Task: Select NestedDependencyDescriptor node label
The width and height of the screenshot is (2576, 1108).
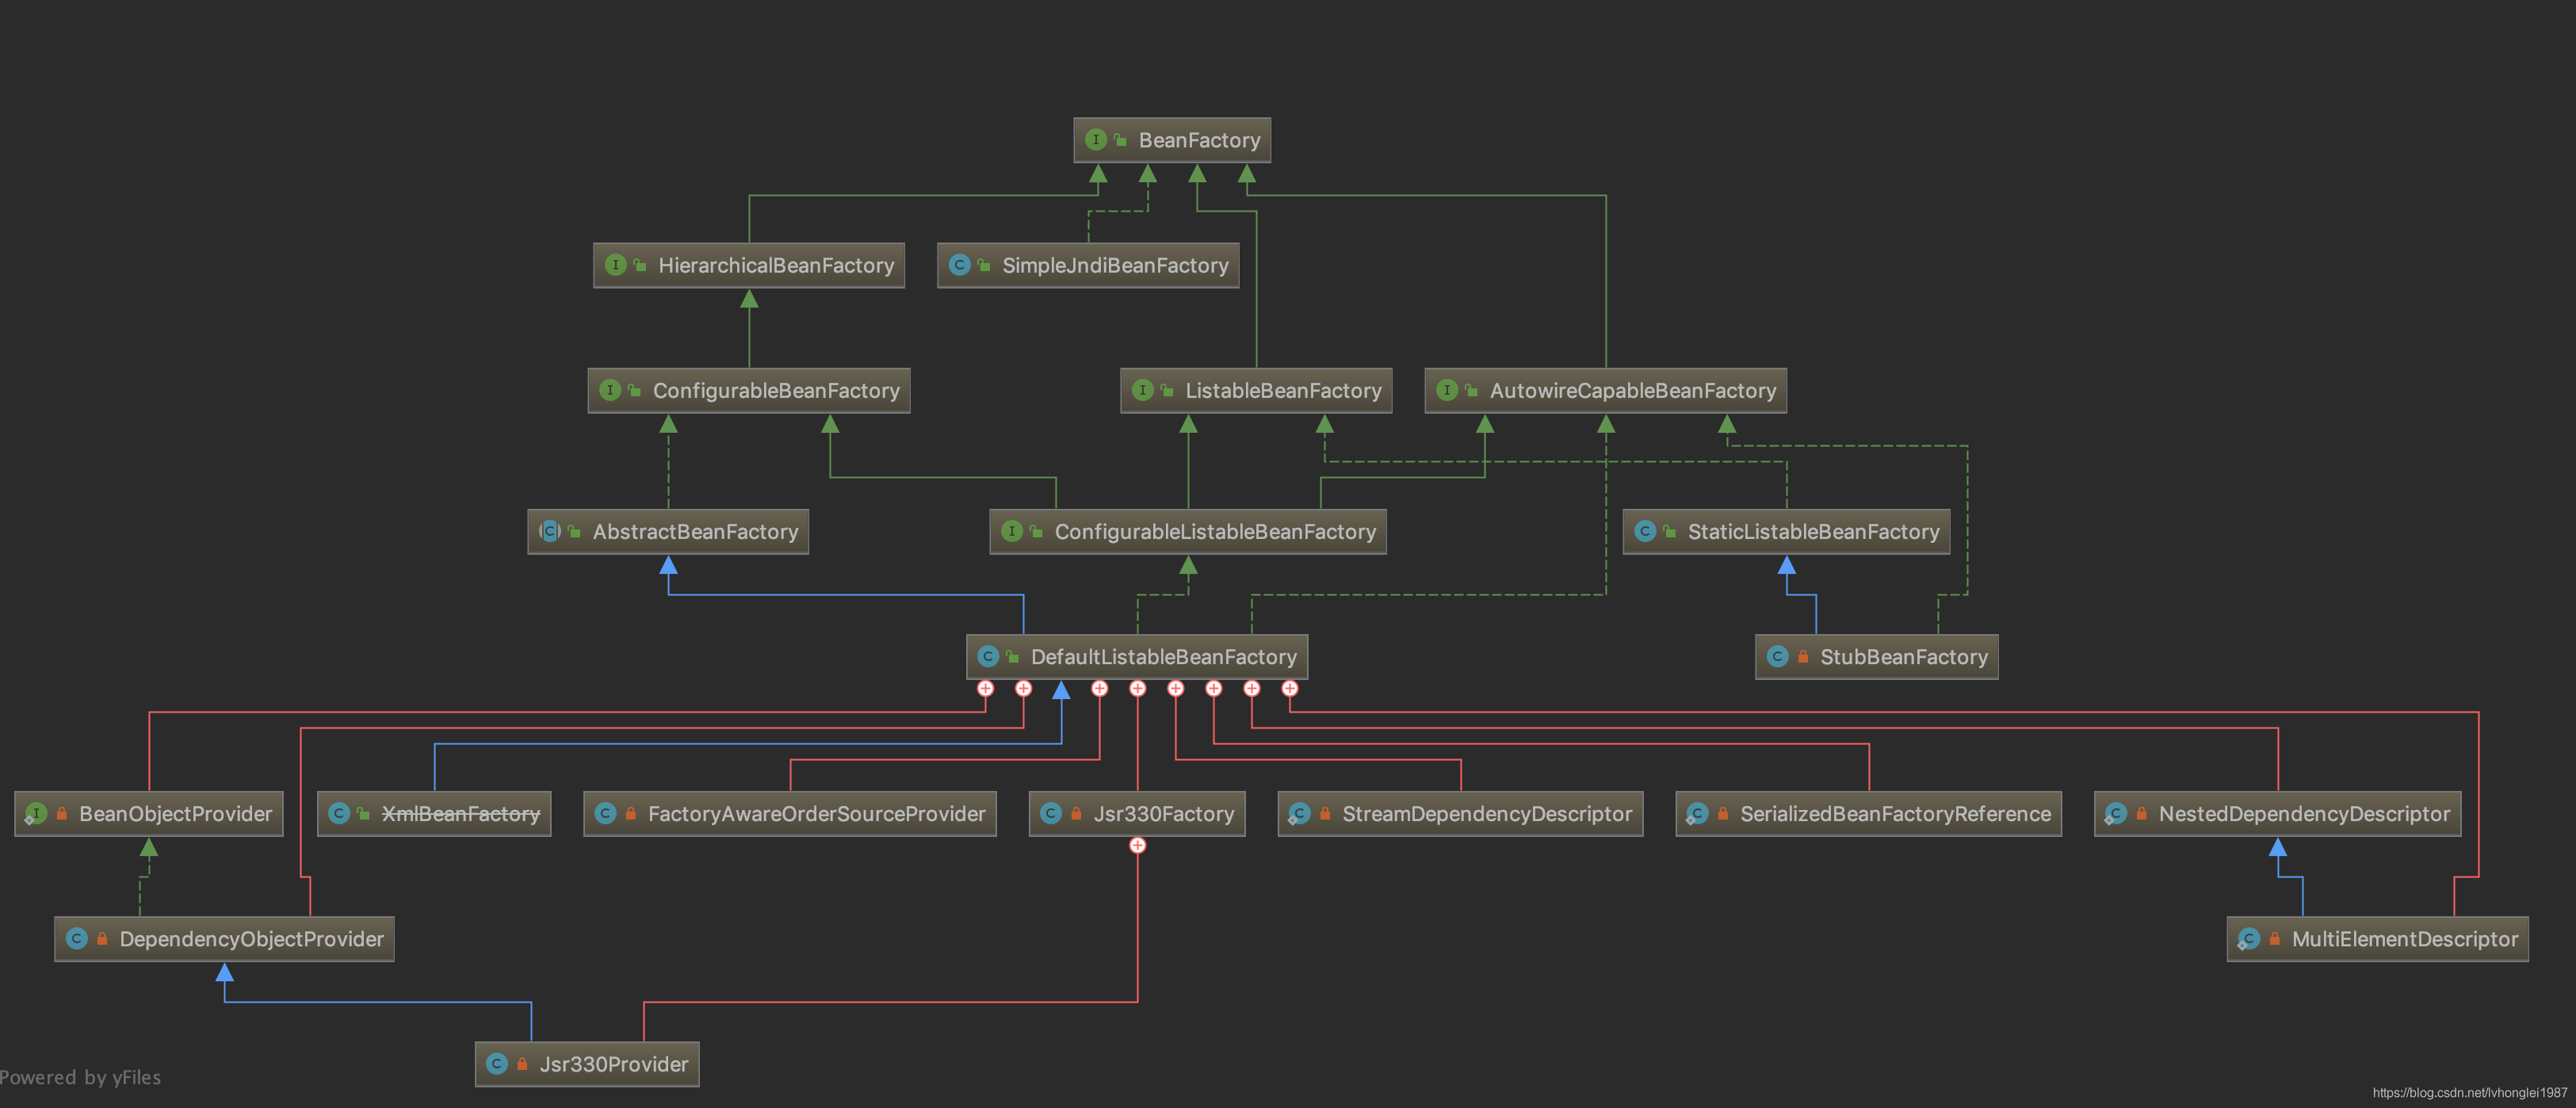Action: 2304,814
